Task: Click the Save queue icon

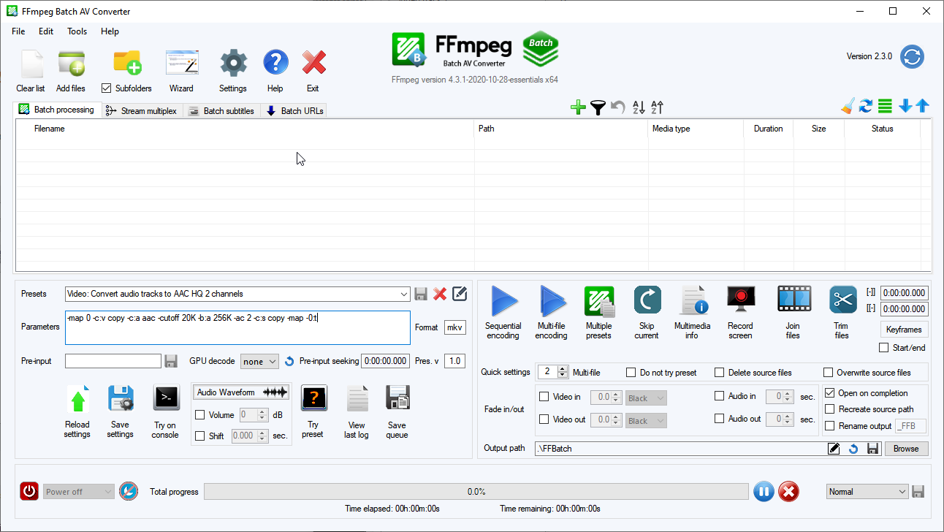Action: click(397, 398)
